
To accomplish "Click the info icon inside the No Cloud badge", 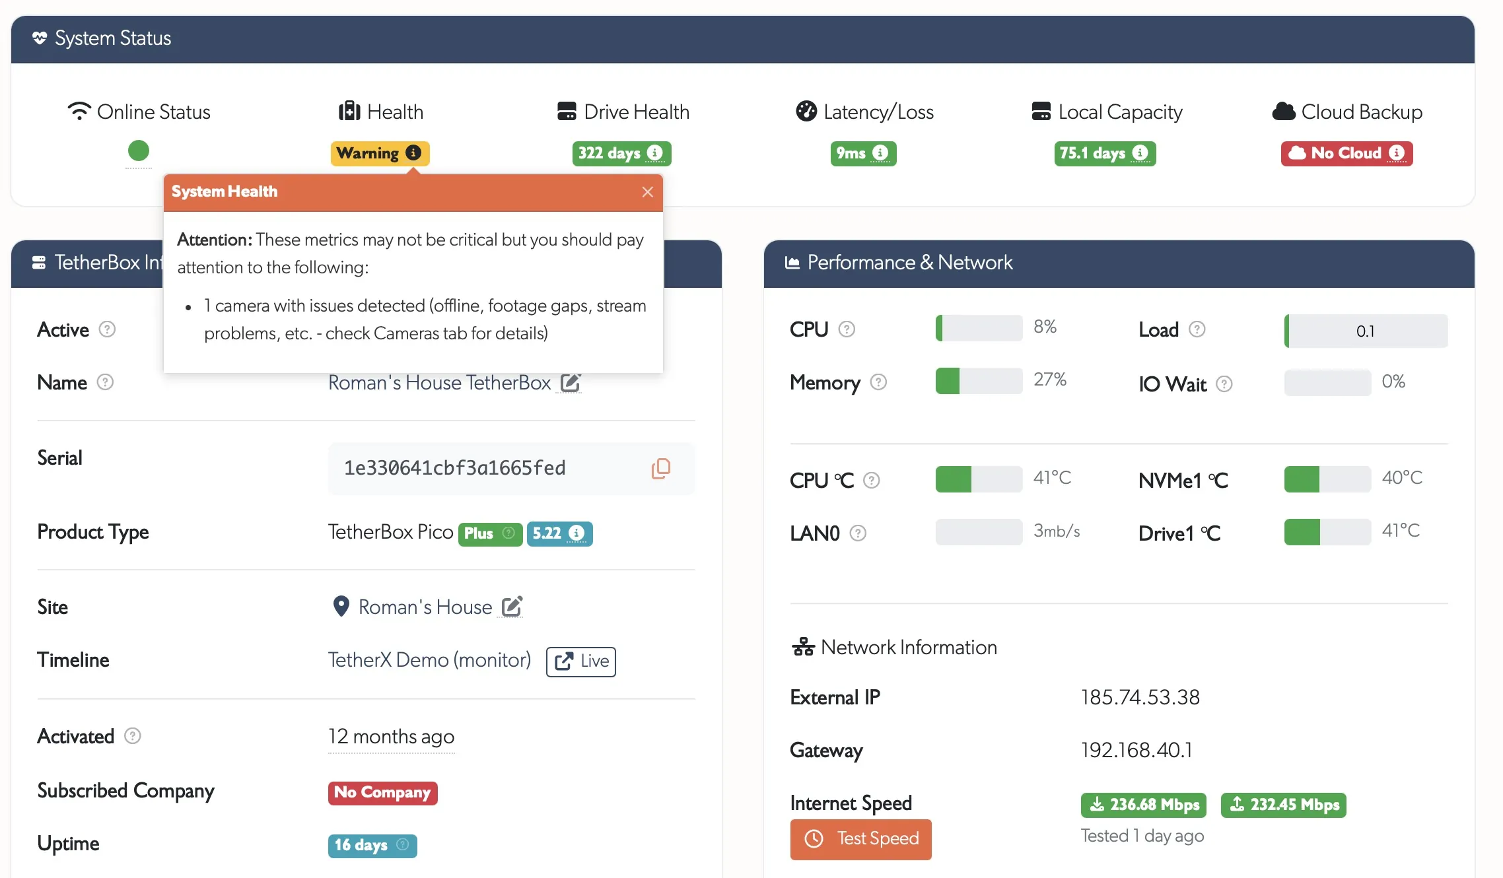I will tap(1397, 153).
